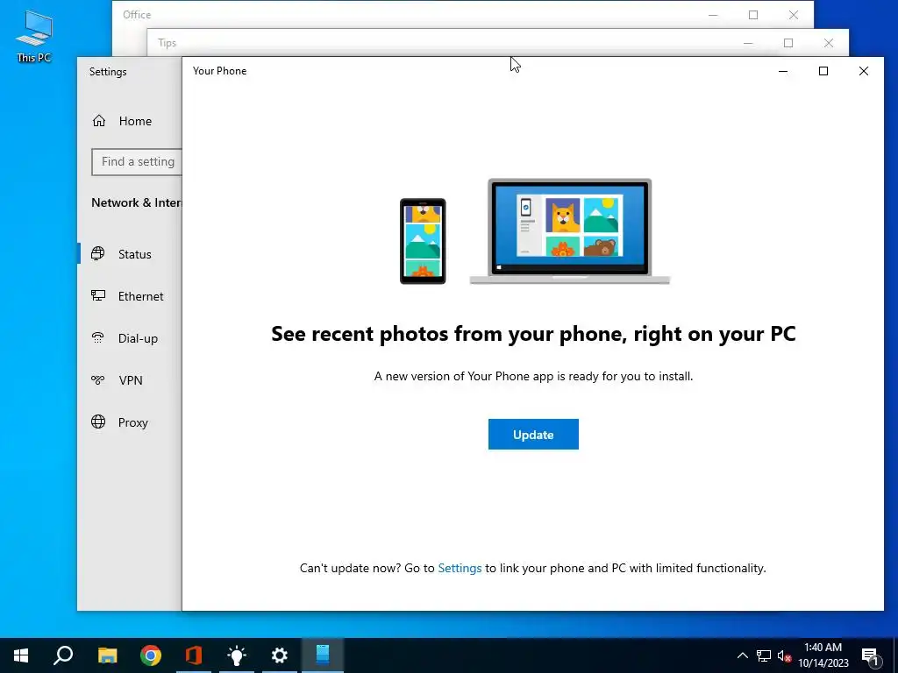Switch to Tips app on taskbar
The image size is (898, 673).
coord(237,655)
